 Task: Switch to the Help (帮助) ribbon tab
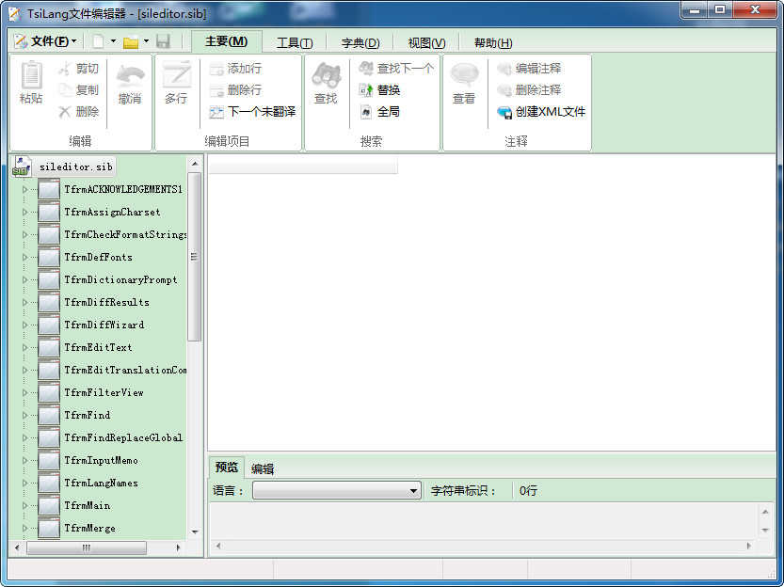pyautogui.click(x=493, y=43)
